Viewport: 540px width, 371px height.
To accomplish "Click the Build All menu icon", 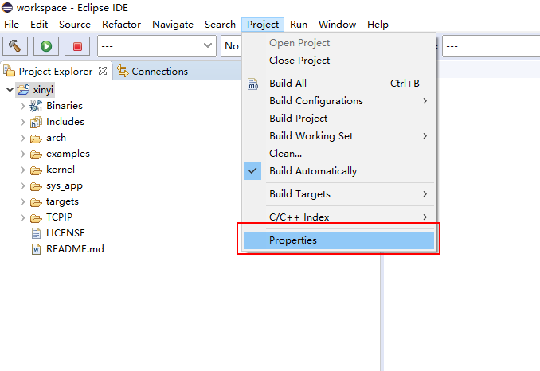I will tap(253, 84).
